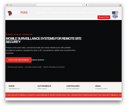The image size is (127, 108).
Task: Click the NDAA Compliant systems card
Action: pos(107,87)
